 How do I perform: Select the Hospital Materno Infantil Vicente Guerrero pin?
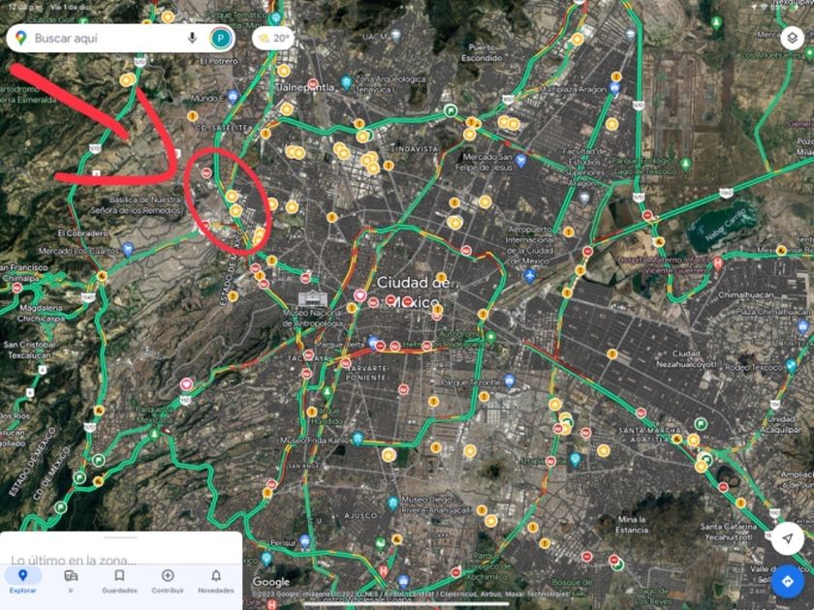coord(718,263)
